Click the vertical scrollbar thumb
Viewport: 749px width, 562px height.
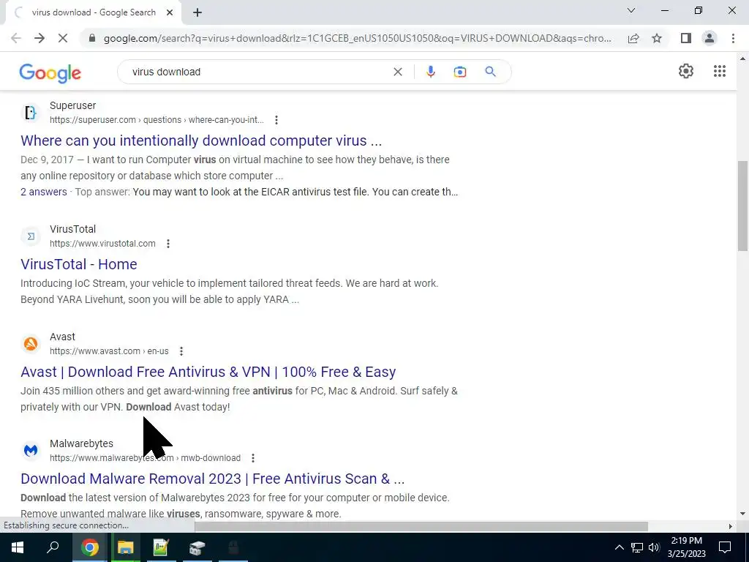click(x=742, y=206)
